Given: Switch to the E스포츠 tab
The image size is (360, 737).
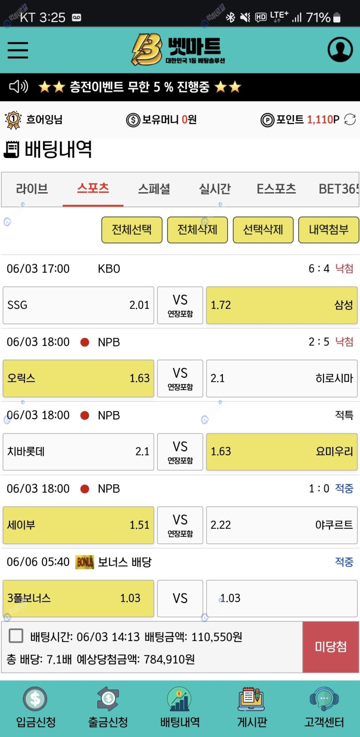Looking at the screenshot, I should [x=276, y=189].
